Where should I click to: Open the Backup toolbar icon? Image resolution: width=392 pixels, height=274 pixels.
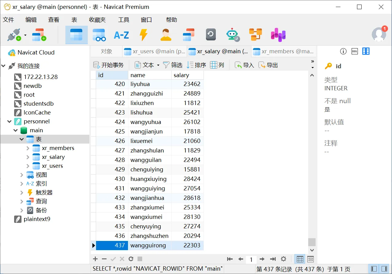[211, 35]
